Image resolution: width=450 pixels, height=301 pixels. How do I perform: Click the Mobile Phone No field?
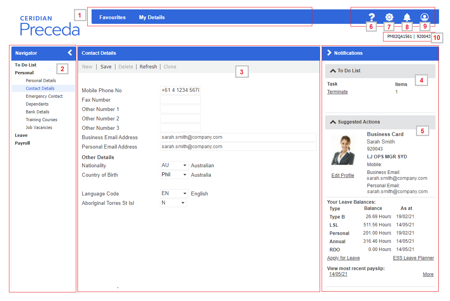[x=180, y=90]
